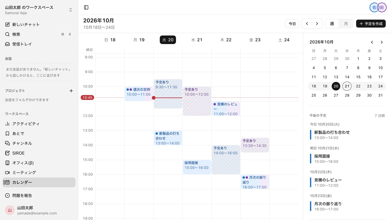Click the 田 participant avatar
391x220 pixels.
coord(382,7)
